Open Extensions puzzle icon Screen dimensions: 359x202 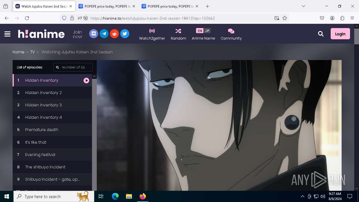coord(342,18)
